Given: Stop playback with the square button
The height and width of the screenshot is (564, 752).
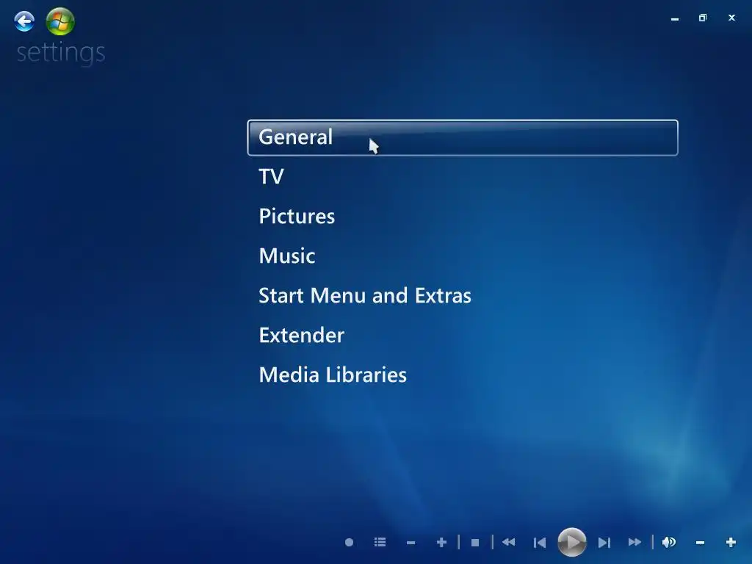Looking at the screenshot, I should pyautogui.click(x=475, y=543).
